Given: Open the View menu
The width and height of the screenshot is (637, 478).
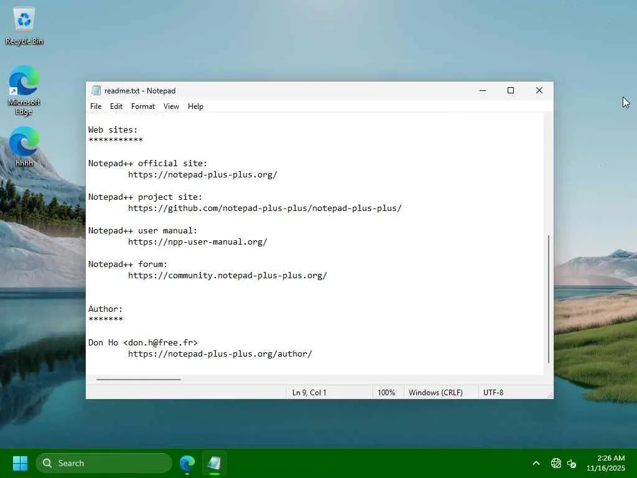Looking at the screenshot, I should 171,106.
